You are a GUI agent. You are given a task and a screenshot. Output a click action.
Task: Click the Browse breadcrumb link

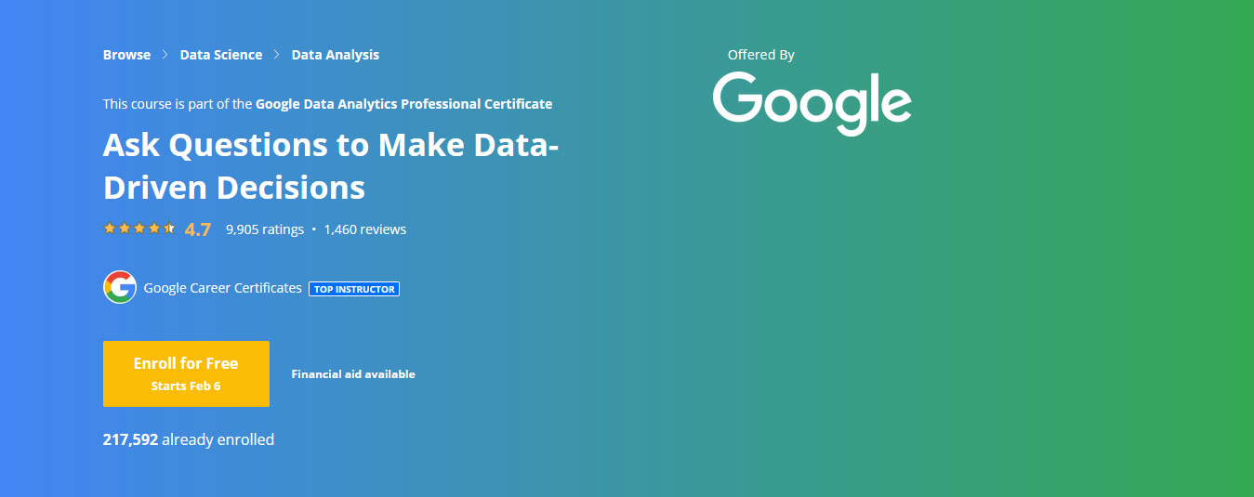click(x=126, y=55)
